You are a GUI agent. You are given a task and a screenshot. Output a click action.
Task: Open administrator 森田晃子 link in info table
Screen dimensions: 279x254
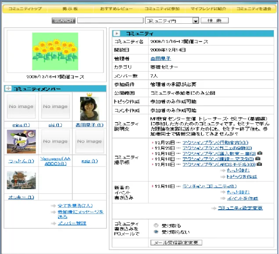click(x=161, y=58)
